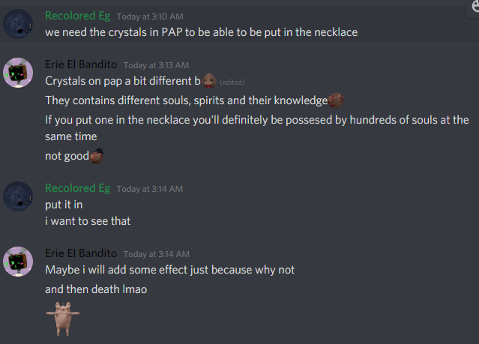The height and width of the screenshot is (344, 479).
Task: Select the message about crystals in PAP necklace
Action: point(202,32)
